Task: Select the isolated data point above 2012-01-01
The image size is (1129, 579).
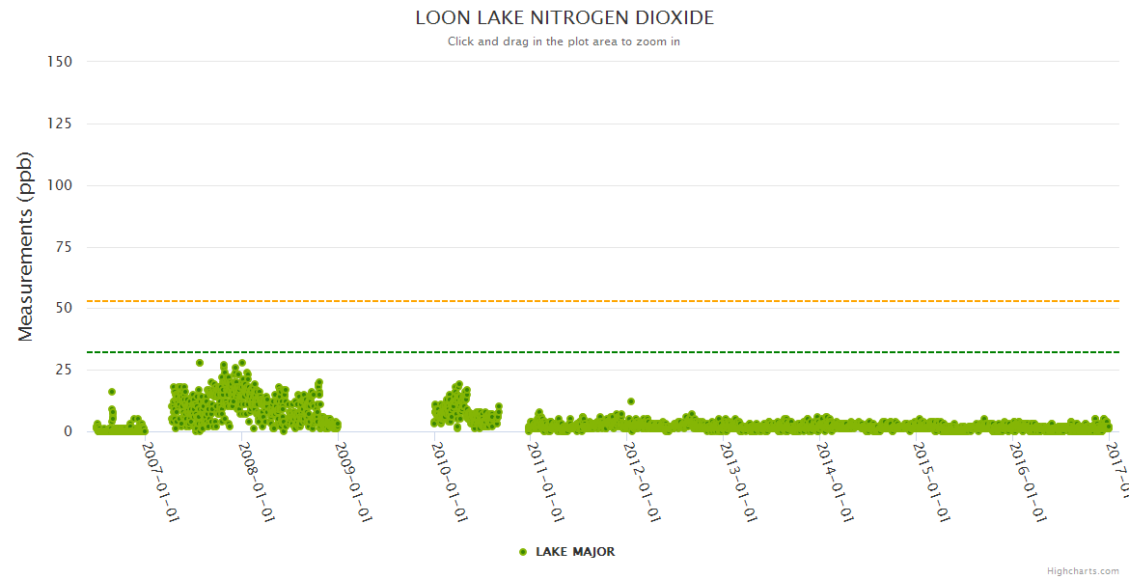Action: 631,401
